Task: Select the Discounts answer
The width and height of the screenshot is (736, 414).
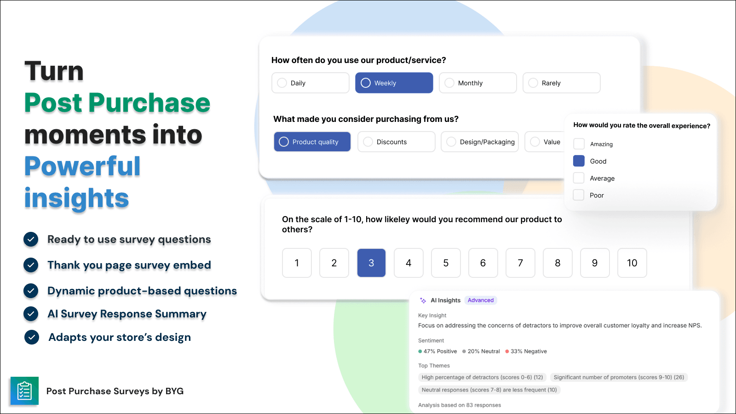Action: [396, 142]
